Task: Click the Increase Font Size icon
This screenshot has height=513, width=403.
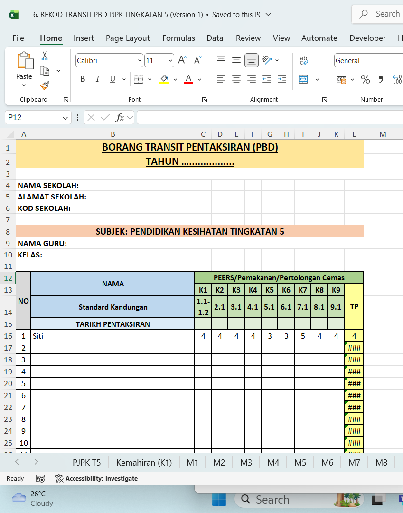Action: (x=182, y=60)
